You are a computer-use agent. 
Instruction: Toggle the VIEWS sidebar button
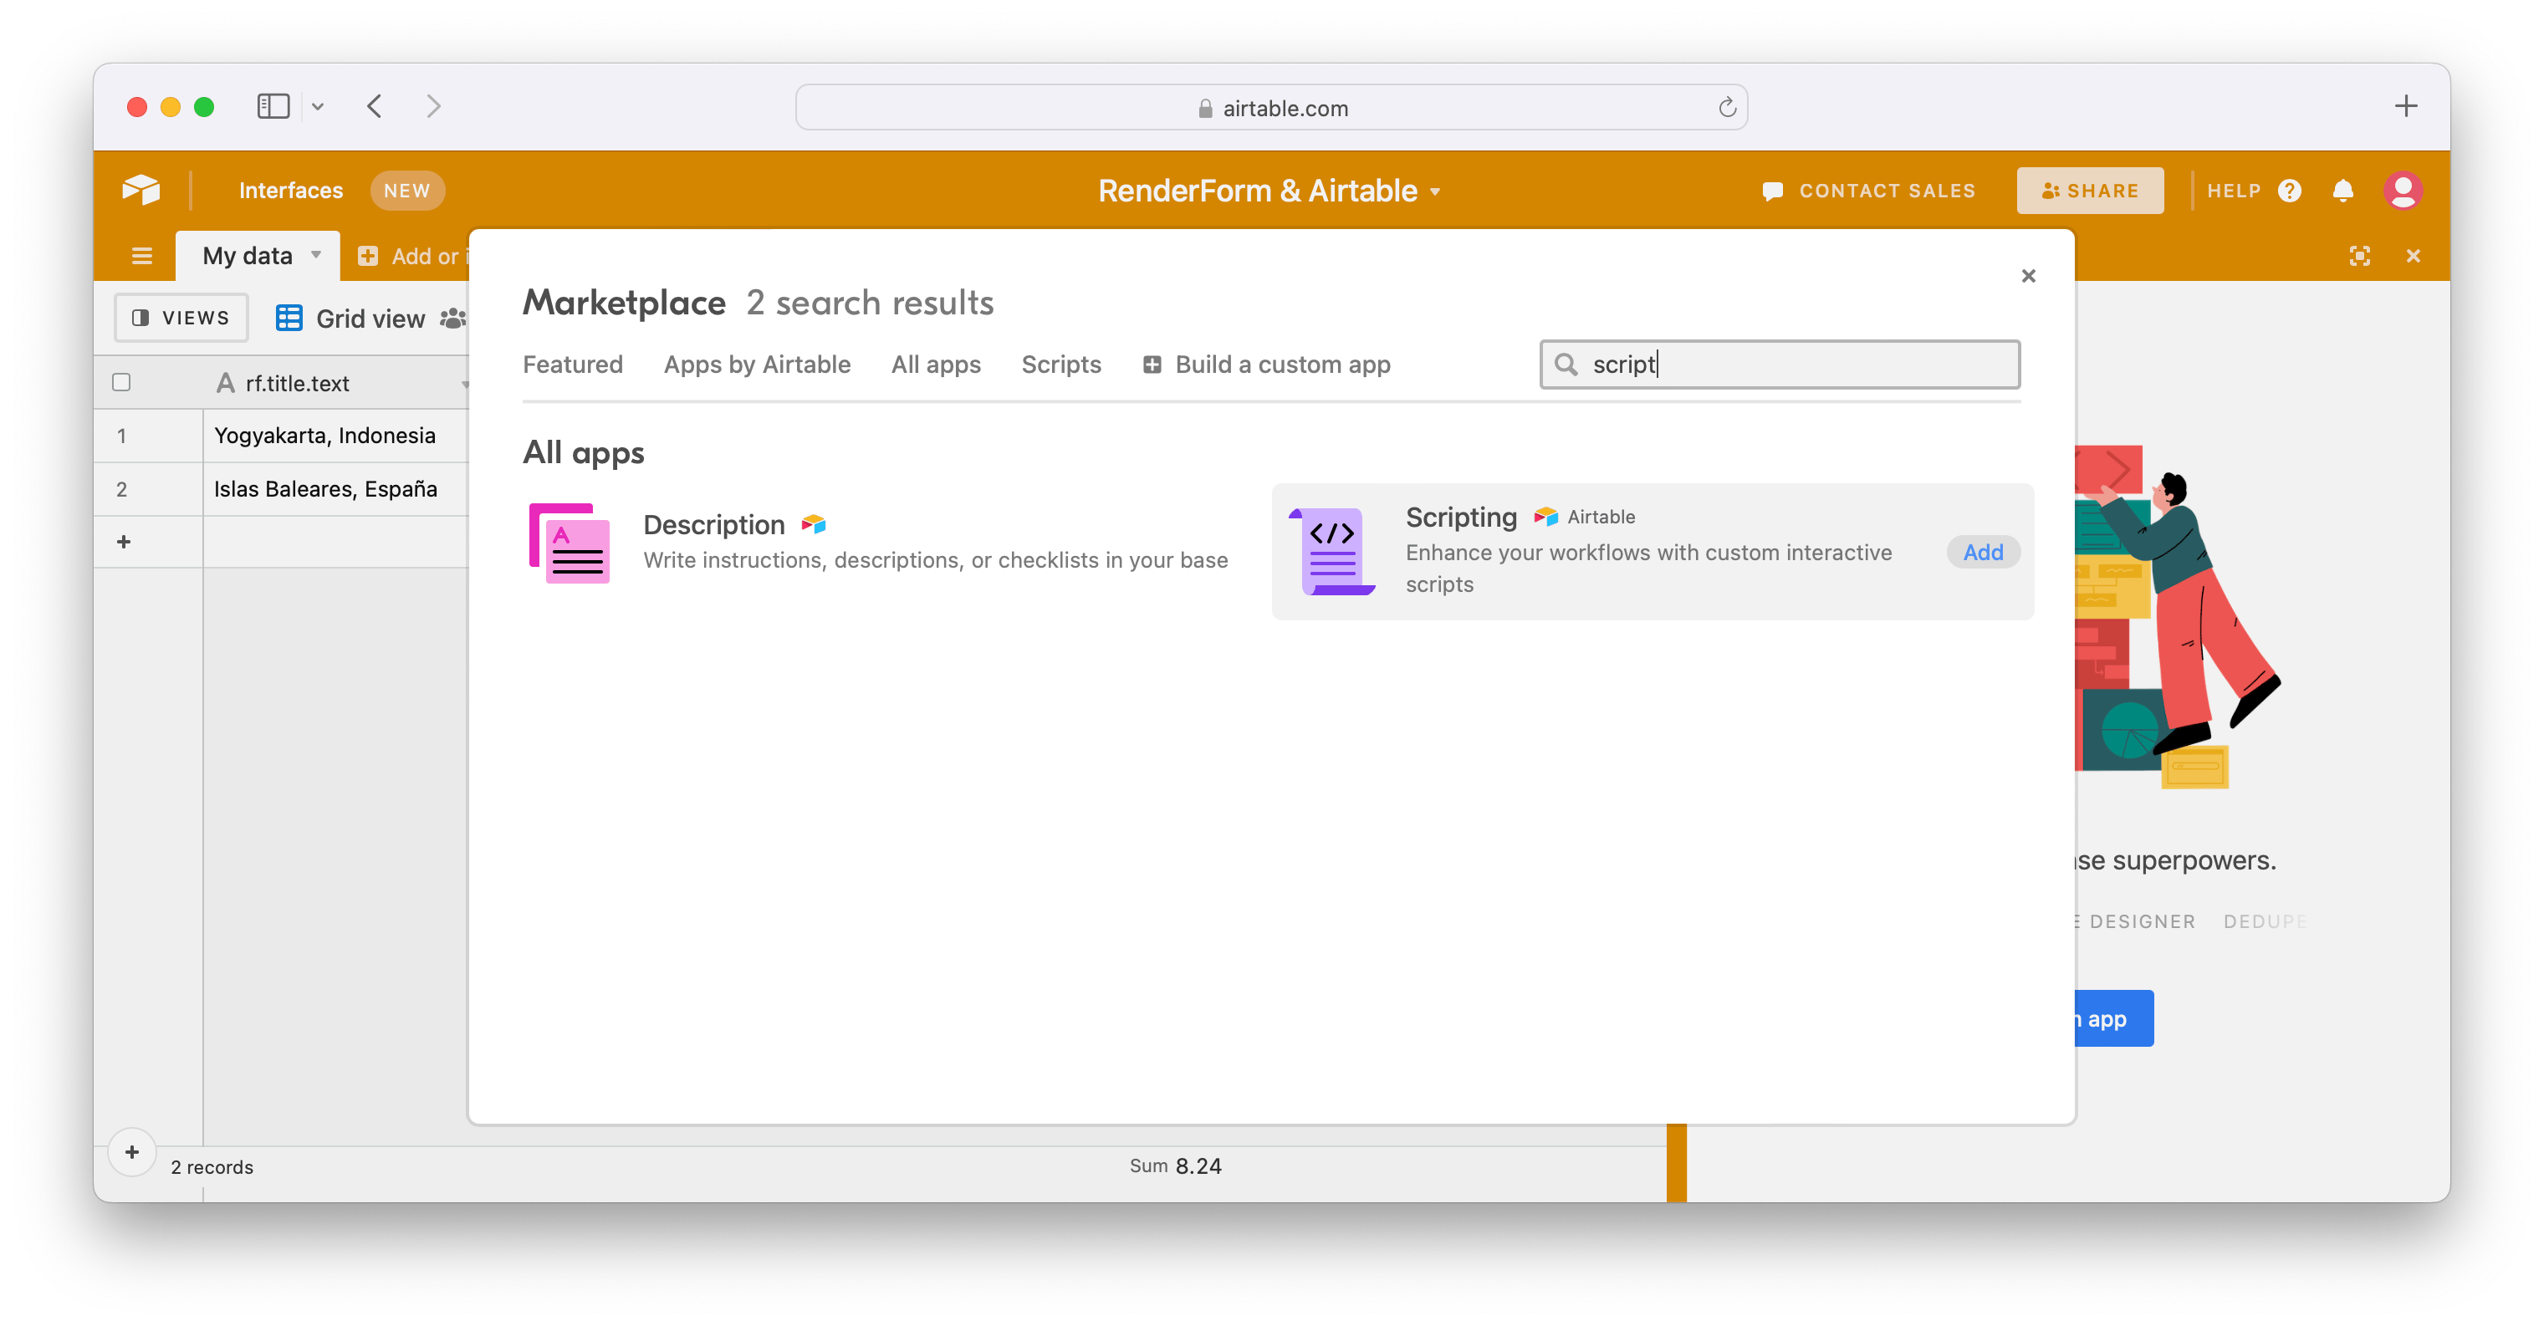coord(181,318)
